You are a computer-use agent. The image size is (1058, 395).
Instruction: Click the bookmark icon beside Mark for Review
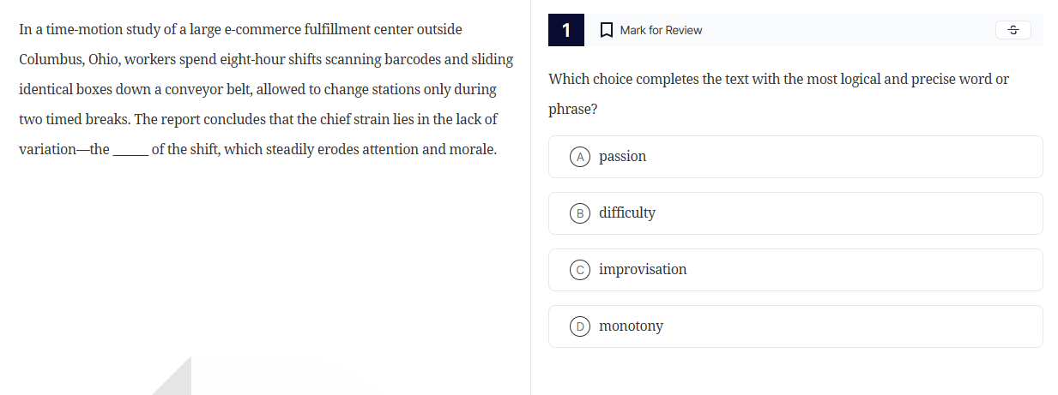coord(606,30)
